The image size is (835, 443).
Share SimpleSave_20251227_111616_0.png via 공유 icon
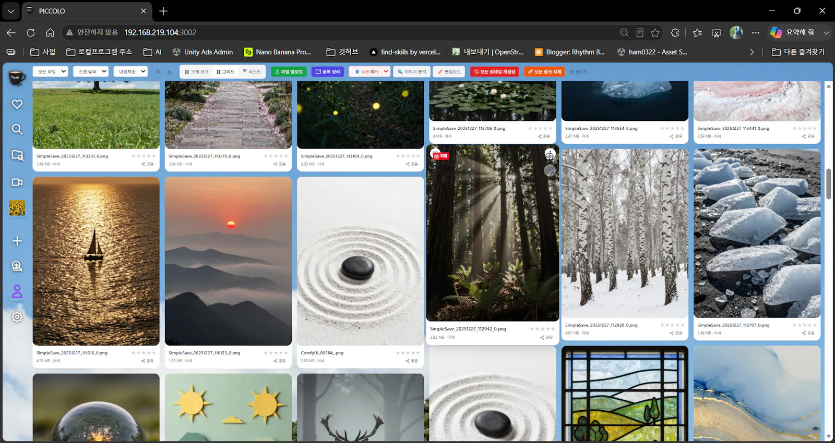(147, 361)
